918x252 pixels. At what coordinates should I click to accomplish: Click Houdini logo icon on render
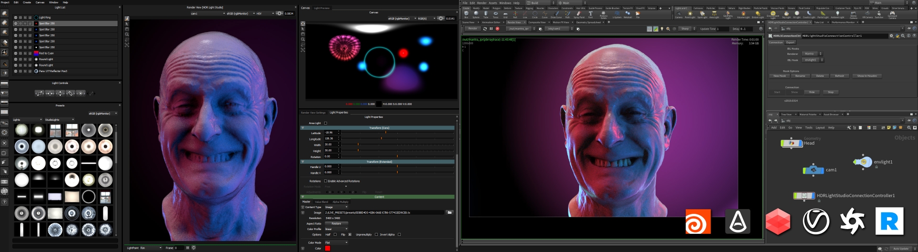[x=698, y=221]
